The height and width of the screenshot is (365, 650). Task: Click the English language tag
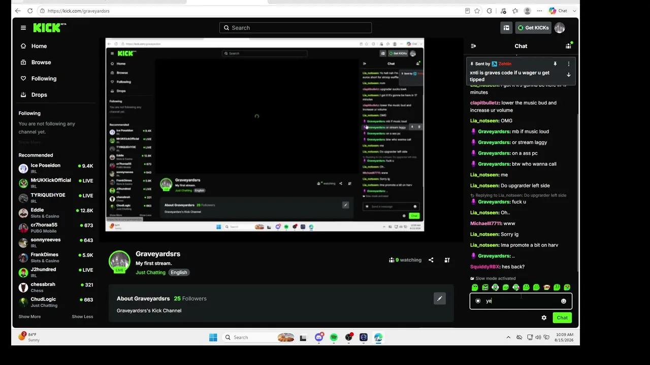coord(179,273)
